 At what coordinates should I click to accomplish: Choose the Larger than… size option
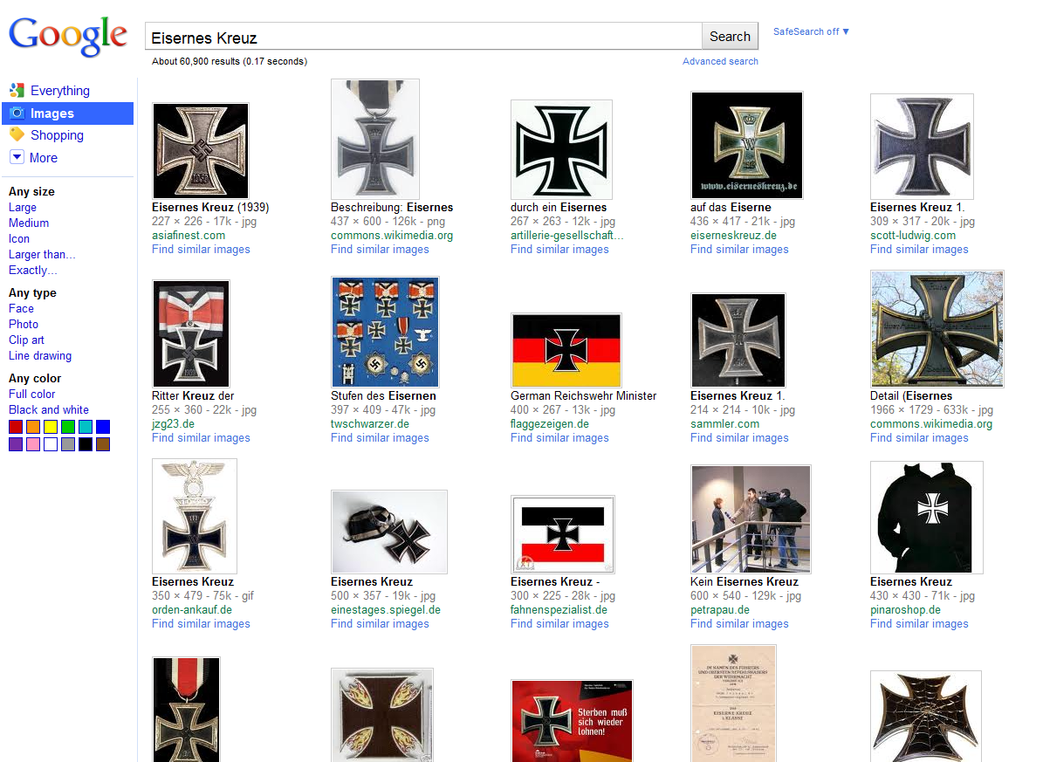(x=42, y=254)
